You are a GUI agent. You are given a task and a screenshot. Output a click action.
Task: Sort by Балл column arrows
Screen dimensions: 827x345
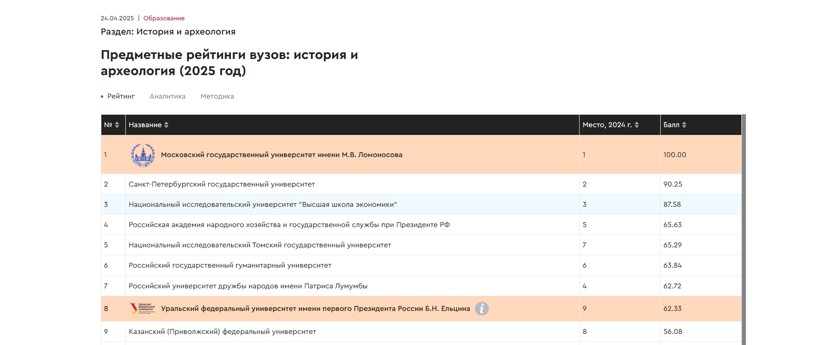[684, 125]
